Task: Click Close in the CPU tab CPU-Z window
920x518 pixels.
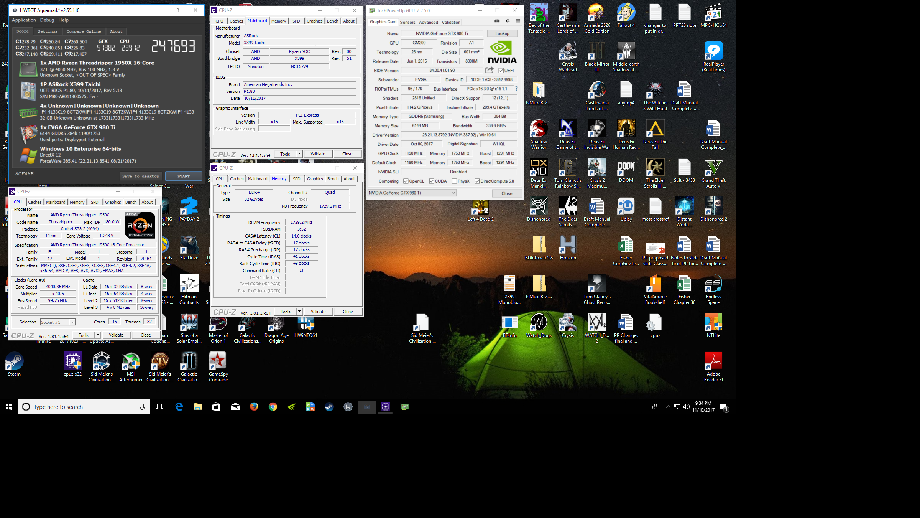Action: (x=146, y=335)
